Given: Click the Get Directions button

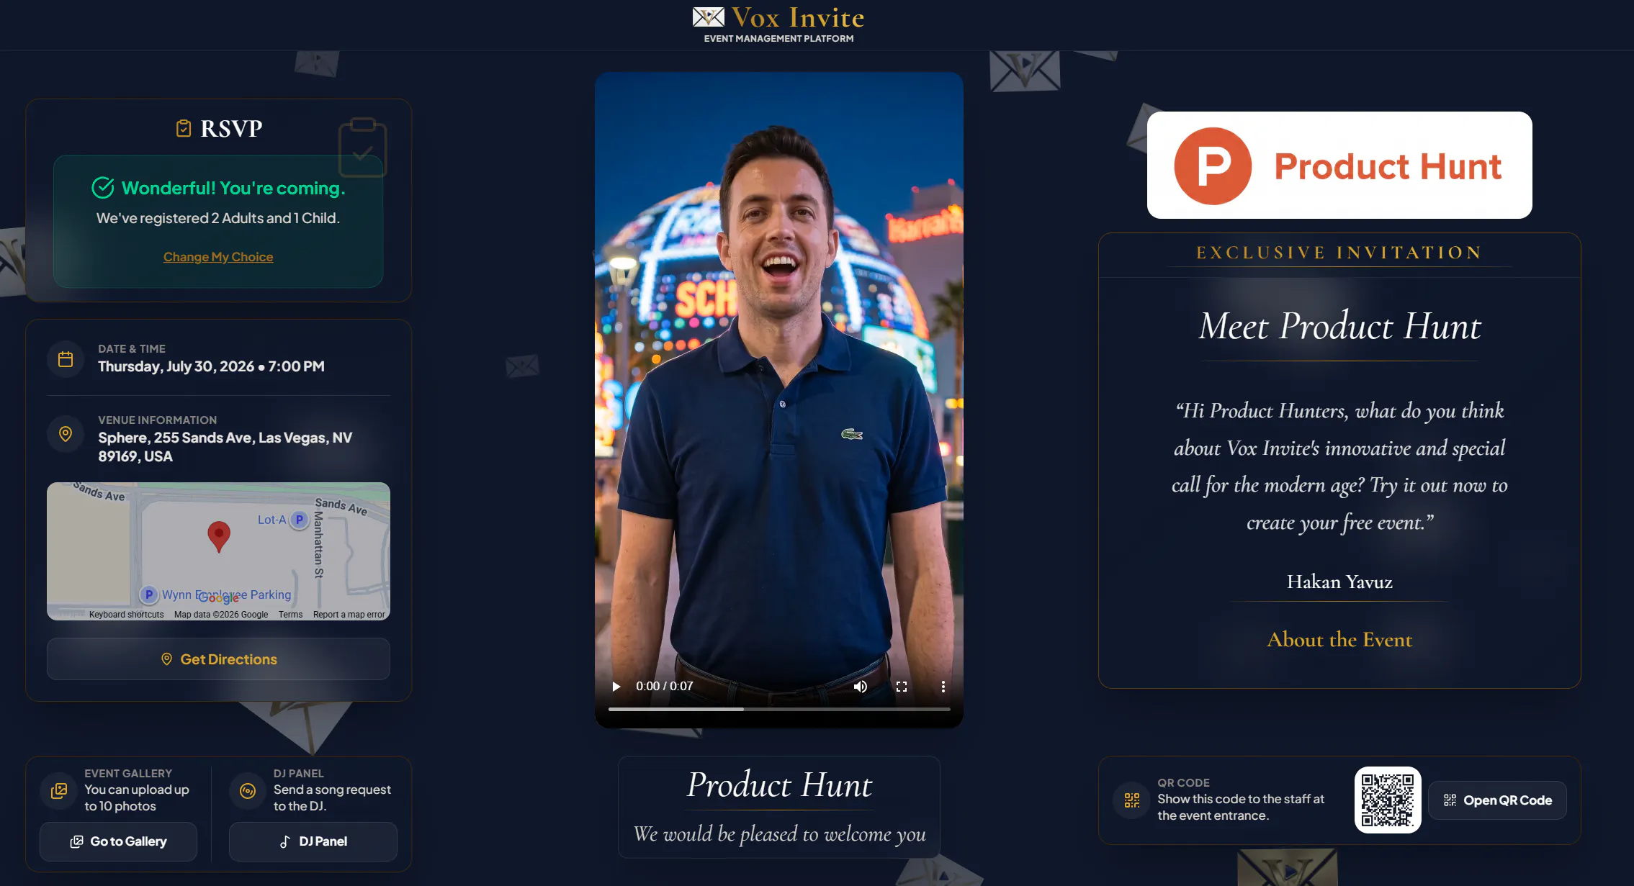Looking at the screenshot, I should (218, 659).
